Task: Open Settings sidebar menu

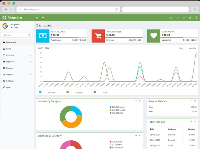Action: [x=17, y=81]
